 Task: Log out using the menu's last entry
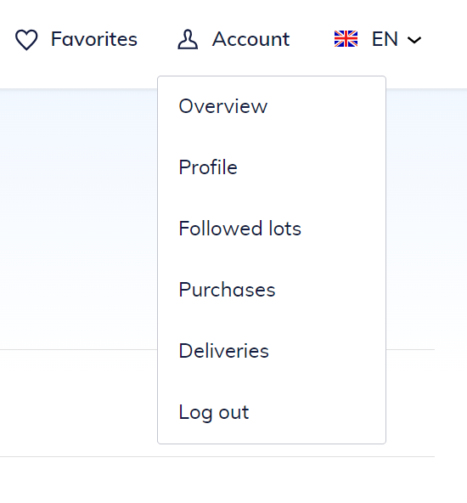coord(214,412)
